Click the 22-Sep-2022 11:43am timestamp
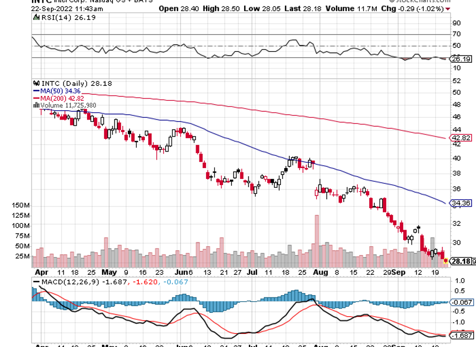The width and height of the screenshot is (476, 347). click(67, 9)
